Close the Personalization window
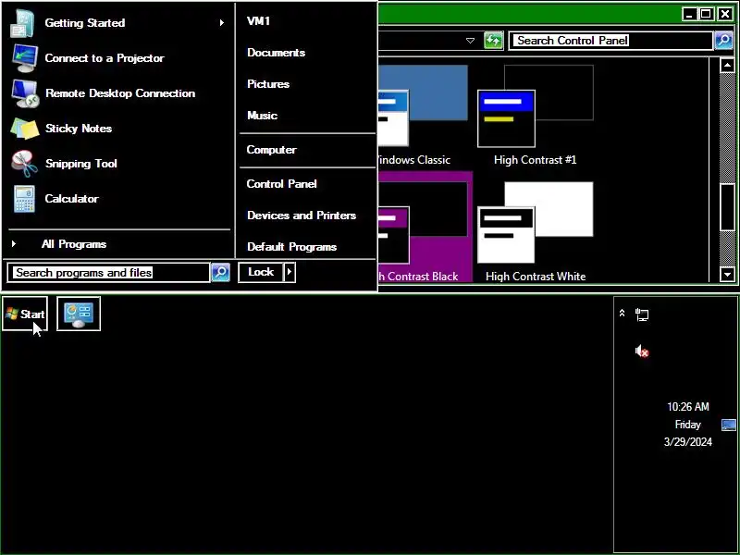 pyautogui.click(x=724, y=14)
